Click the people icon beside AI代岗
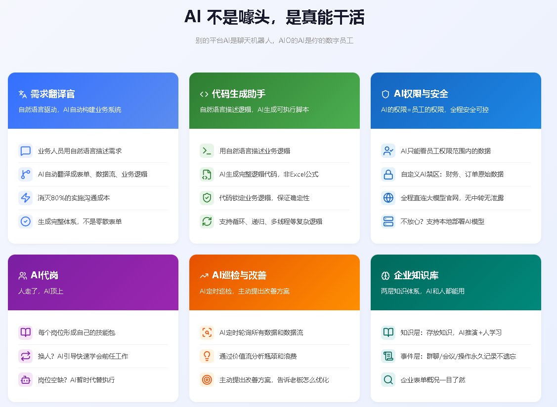 [23, 275]
